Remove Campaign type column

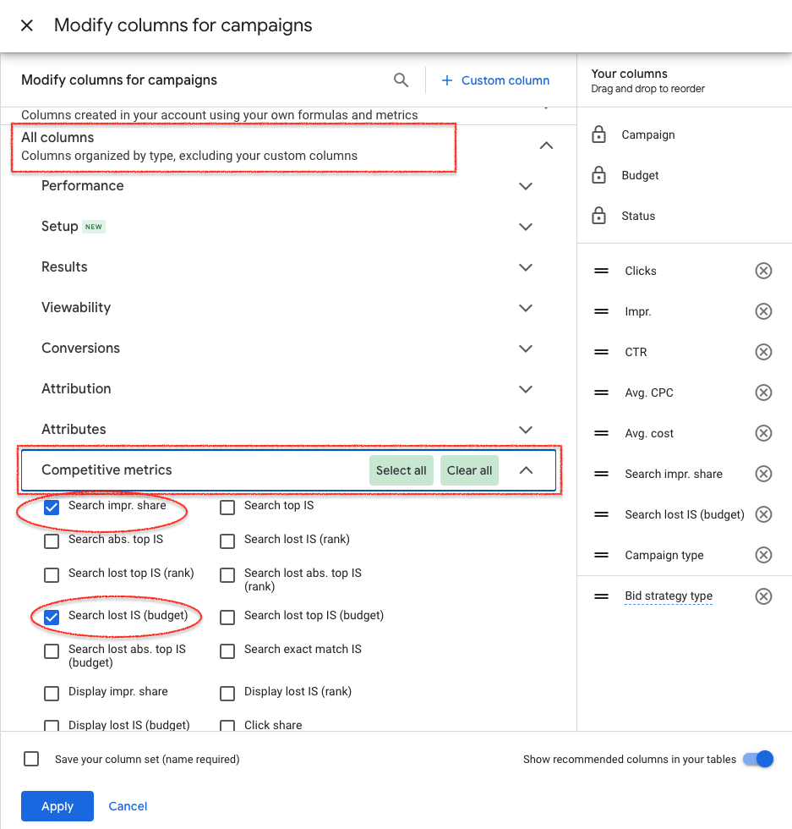763,555
